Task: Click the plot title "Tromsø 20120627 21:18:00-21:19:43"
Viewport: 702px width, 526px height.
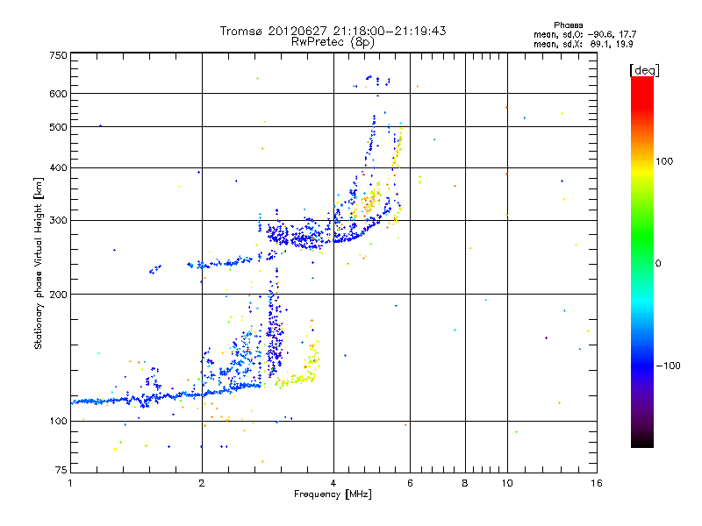Action: click(333, 31)
